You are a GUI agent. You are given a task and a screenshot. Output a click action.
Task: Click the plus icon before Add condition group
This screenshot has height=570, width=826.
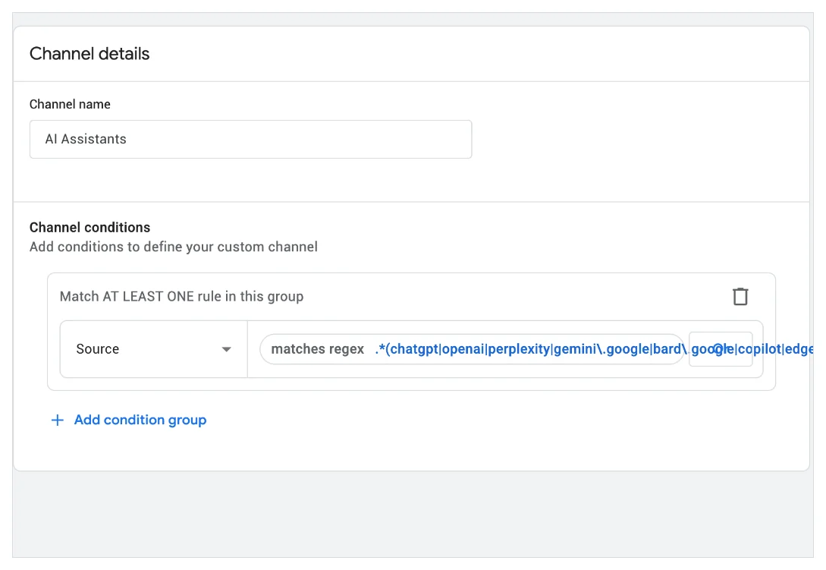coord(58,420)
